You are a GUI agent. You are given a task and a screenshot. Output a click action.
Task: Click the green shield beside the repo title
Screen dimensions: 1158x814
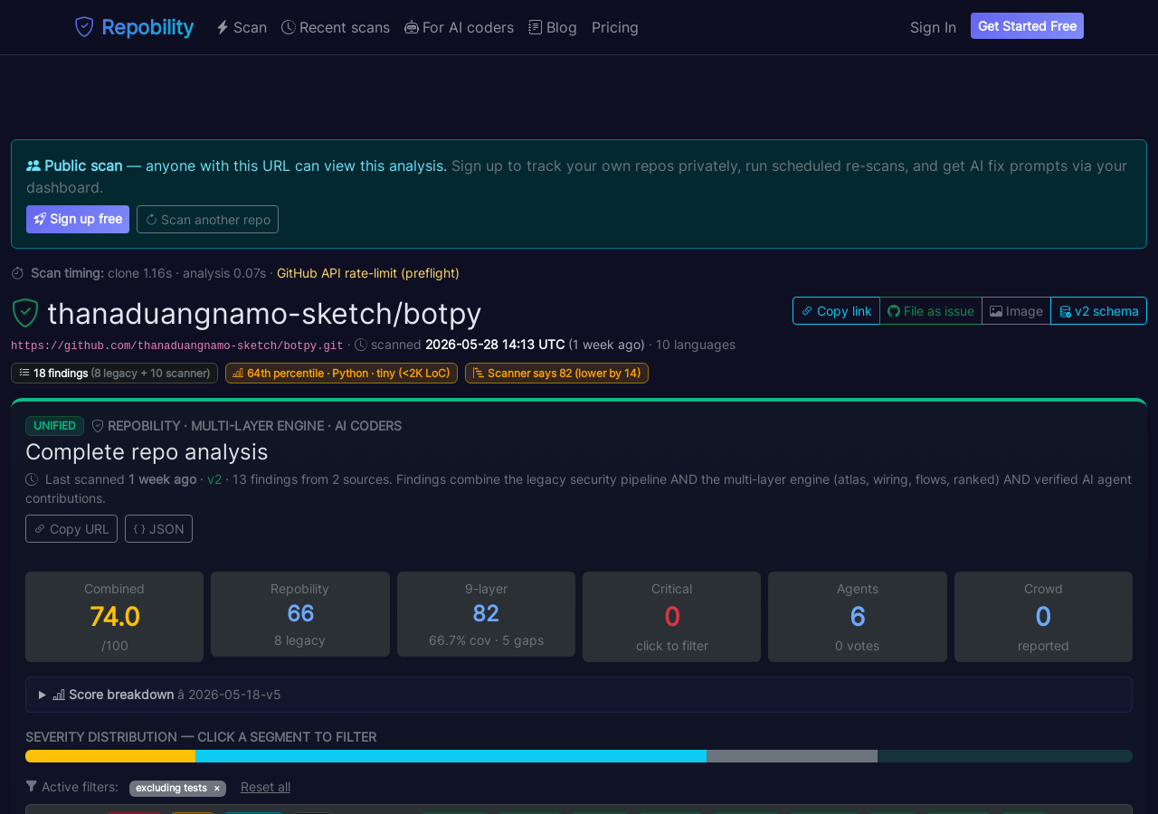tap(24, 313)
